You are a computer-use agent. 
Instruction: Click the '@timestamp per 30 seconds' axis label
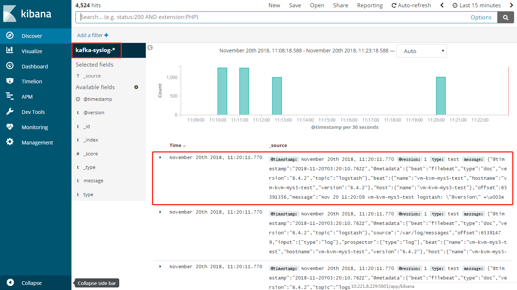345,127
